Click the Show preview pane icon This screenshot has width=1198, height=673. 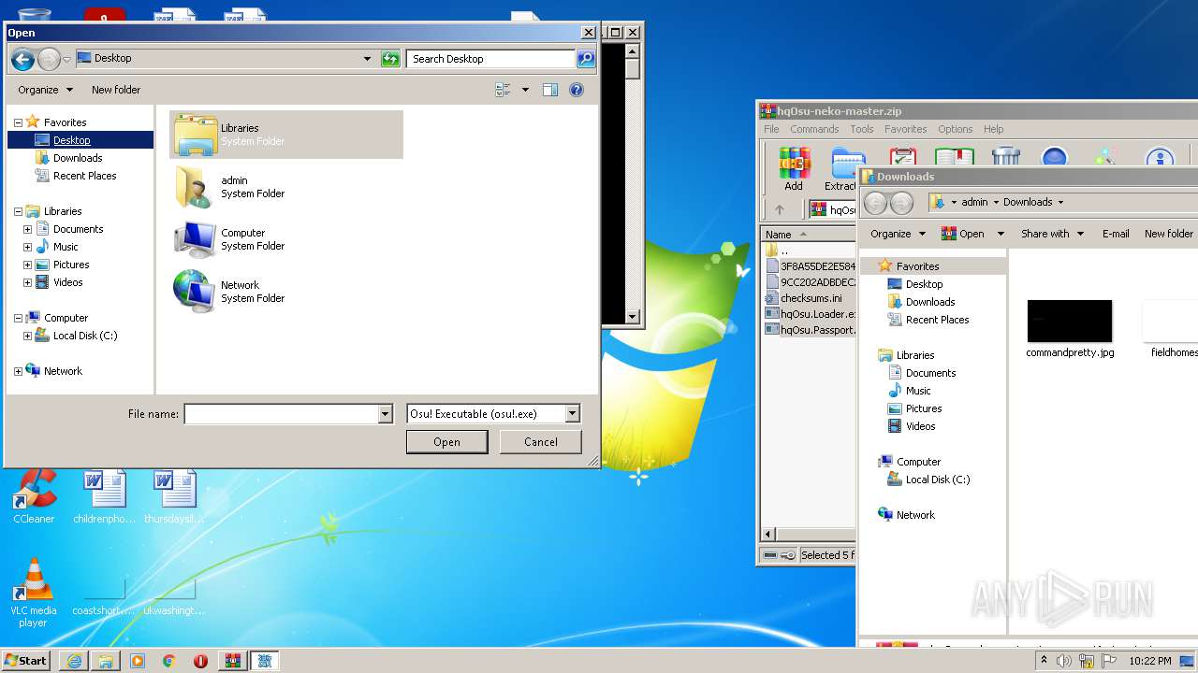(550, 90)
